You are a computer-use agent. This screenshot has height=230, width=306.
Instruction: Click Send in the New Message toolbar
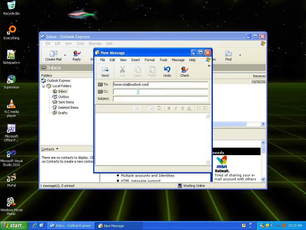pos(105,72)
